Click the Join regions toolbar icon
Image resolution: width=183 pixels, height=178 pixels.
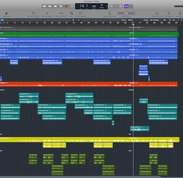pyautogui.click(x=71, y=13)
